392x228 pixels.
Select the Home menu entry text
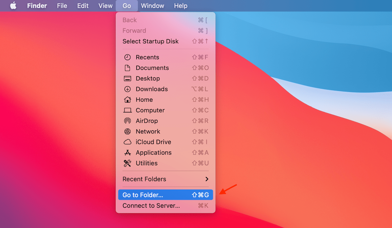144,100
